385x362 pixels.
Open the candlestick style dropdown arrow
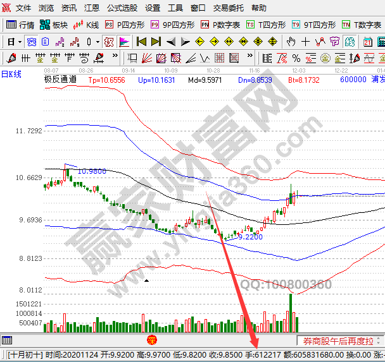pos(98,42)
